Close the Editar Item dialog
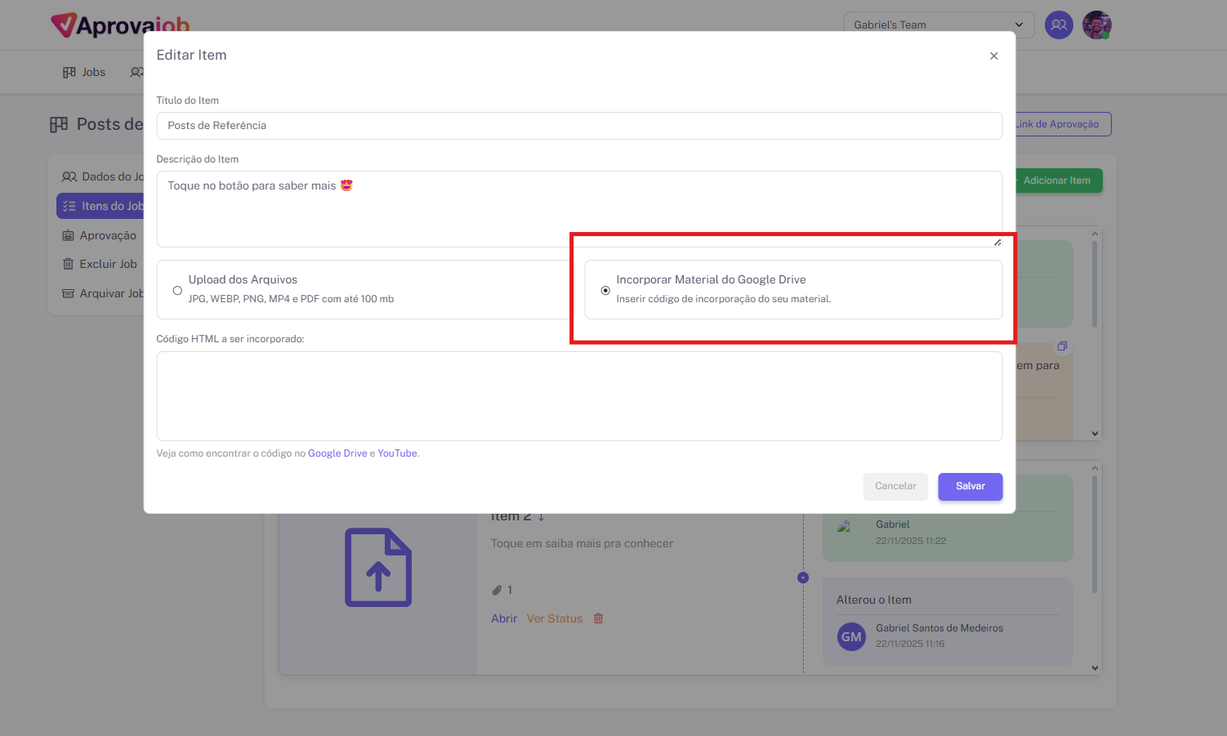1227x736 pixels. tap(993, 56)
